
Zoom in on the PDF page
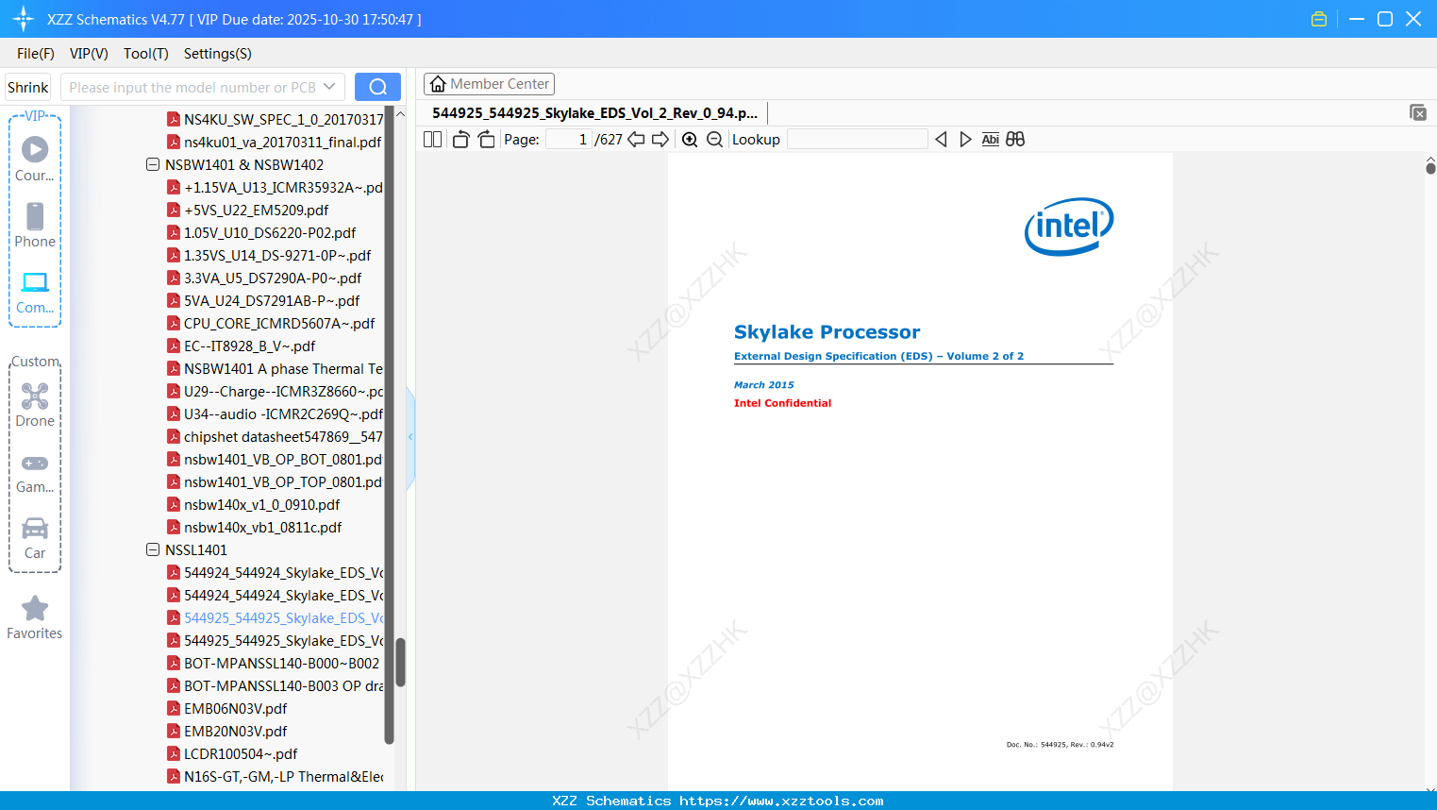690,140
